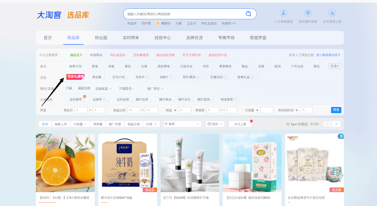This screenshot has height=206, width=377.
Task: Open the 预告 dropdown
Action: (x=215, y=124)
